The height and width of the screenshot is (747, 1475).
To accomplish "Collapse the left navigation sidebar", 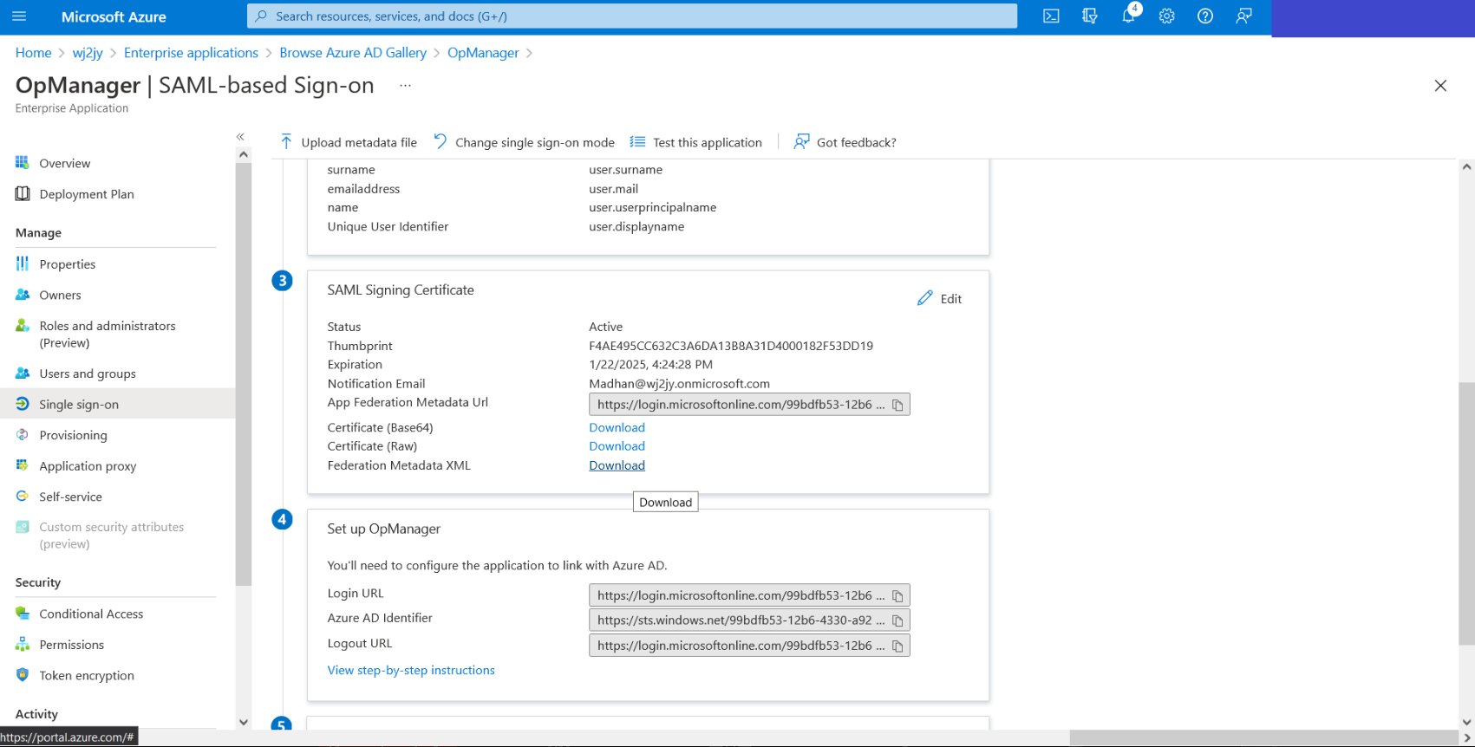I will [240, 137].
